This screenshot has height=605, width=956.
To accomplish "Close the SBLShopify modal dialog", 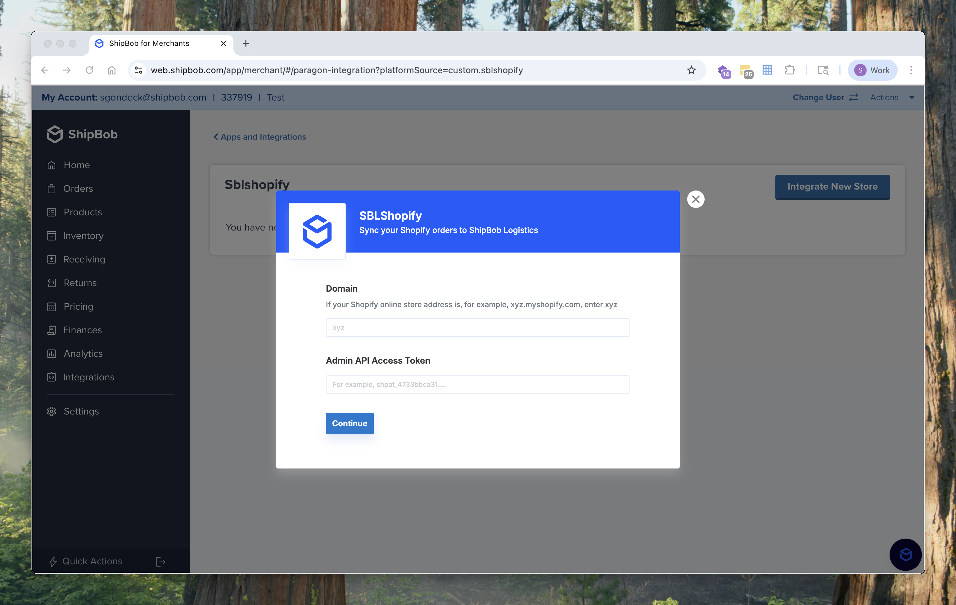I will pyautogui.click(x=696, y=199).
